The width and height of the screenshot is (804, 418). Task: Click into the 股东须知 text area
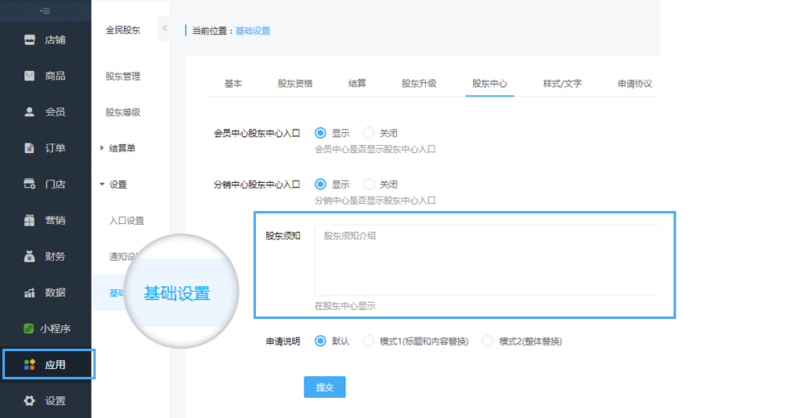[x=486, y=260]
